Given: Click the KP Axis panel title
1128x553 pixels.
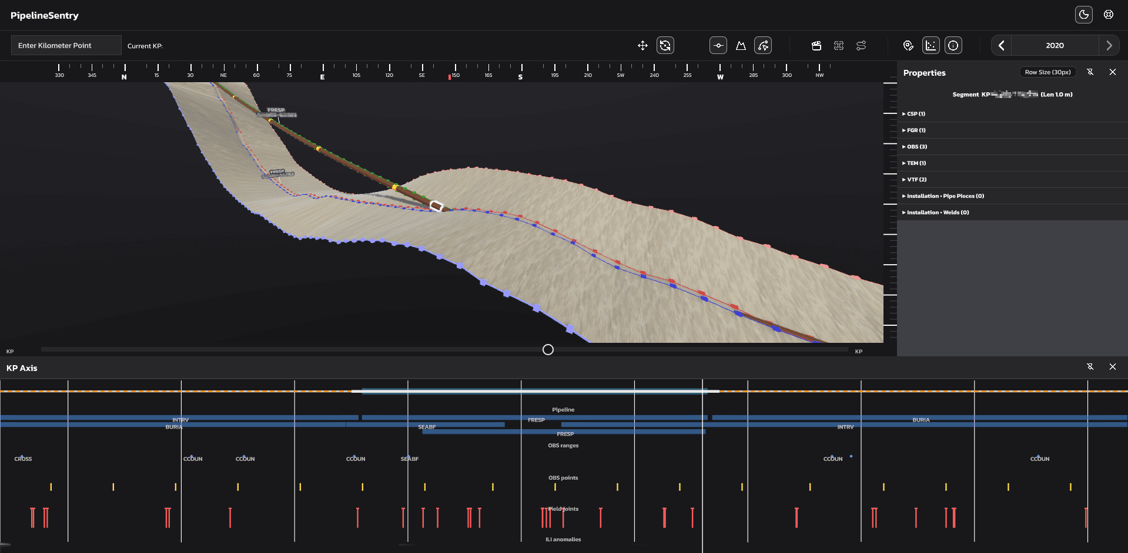Looking at the screenshot, I should point(21,367).
